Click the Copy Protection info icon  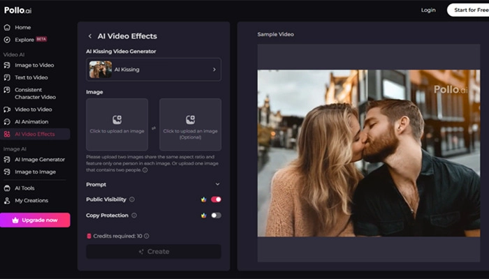134,215
